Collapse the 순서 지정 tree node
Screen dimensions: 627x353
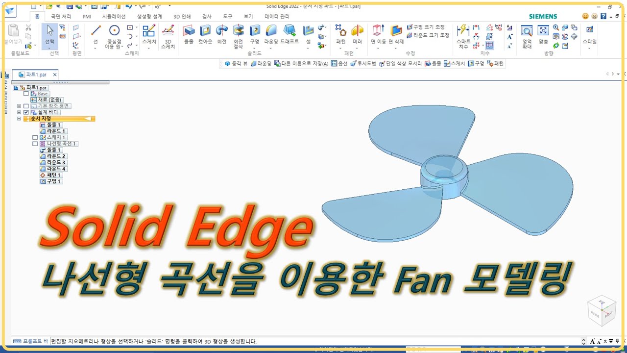coord(19,119)
